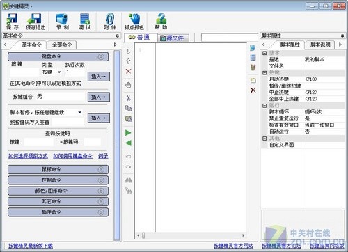The height and width of the screenshot is (252, 348).
Task: Open the 附件 attachment paperclip icon
Action: (x=110, y=22)
